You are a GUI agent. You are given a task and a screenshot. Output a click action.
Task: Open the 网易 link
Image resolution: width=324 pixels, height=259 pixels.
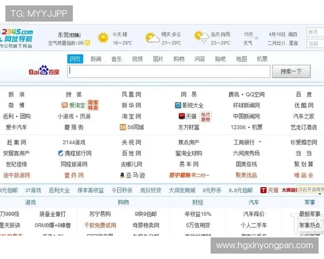coord(189,94)
